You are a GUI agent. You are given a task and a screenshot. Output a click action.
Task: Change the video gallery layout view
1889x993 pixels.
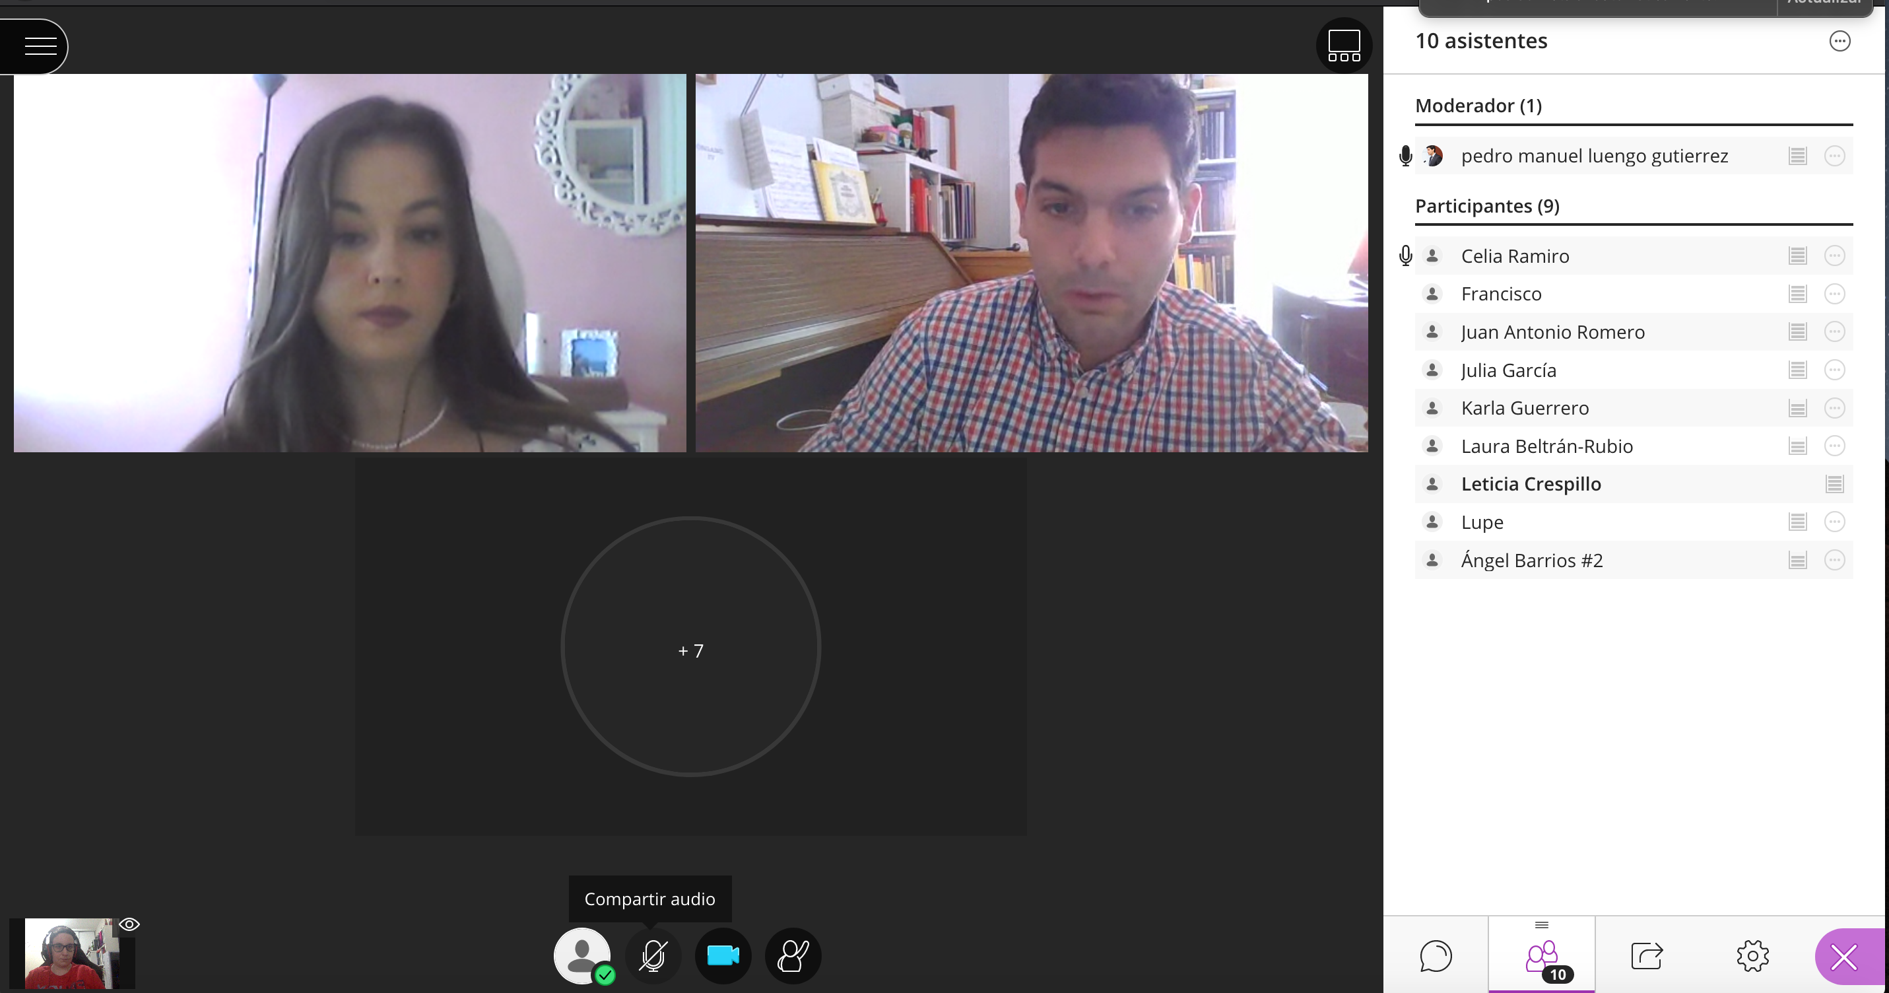(1343, 46)
